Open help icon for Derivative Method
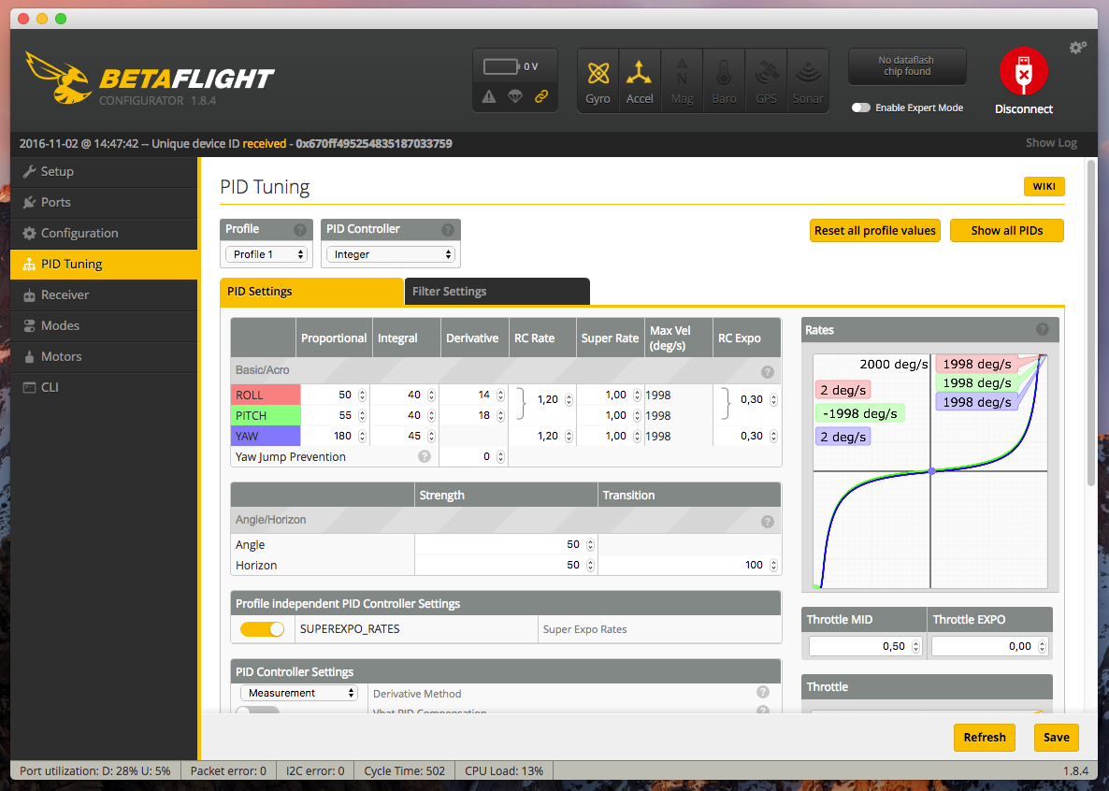The height and width of the screenshot is (791, 1109). click(762, 692)
